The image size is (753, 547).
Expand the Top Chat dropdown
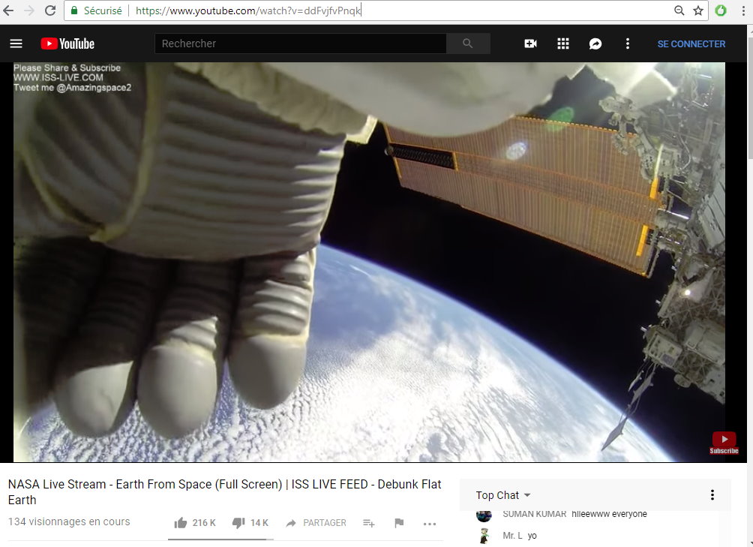(x=502, y=495)
